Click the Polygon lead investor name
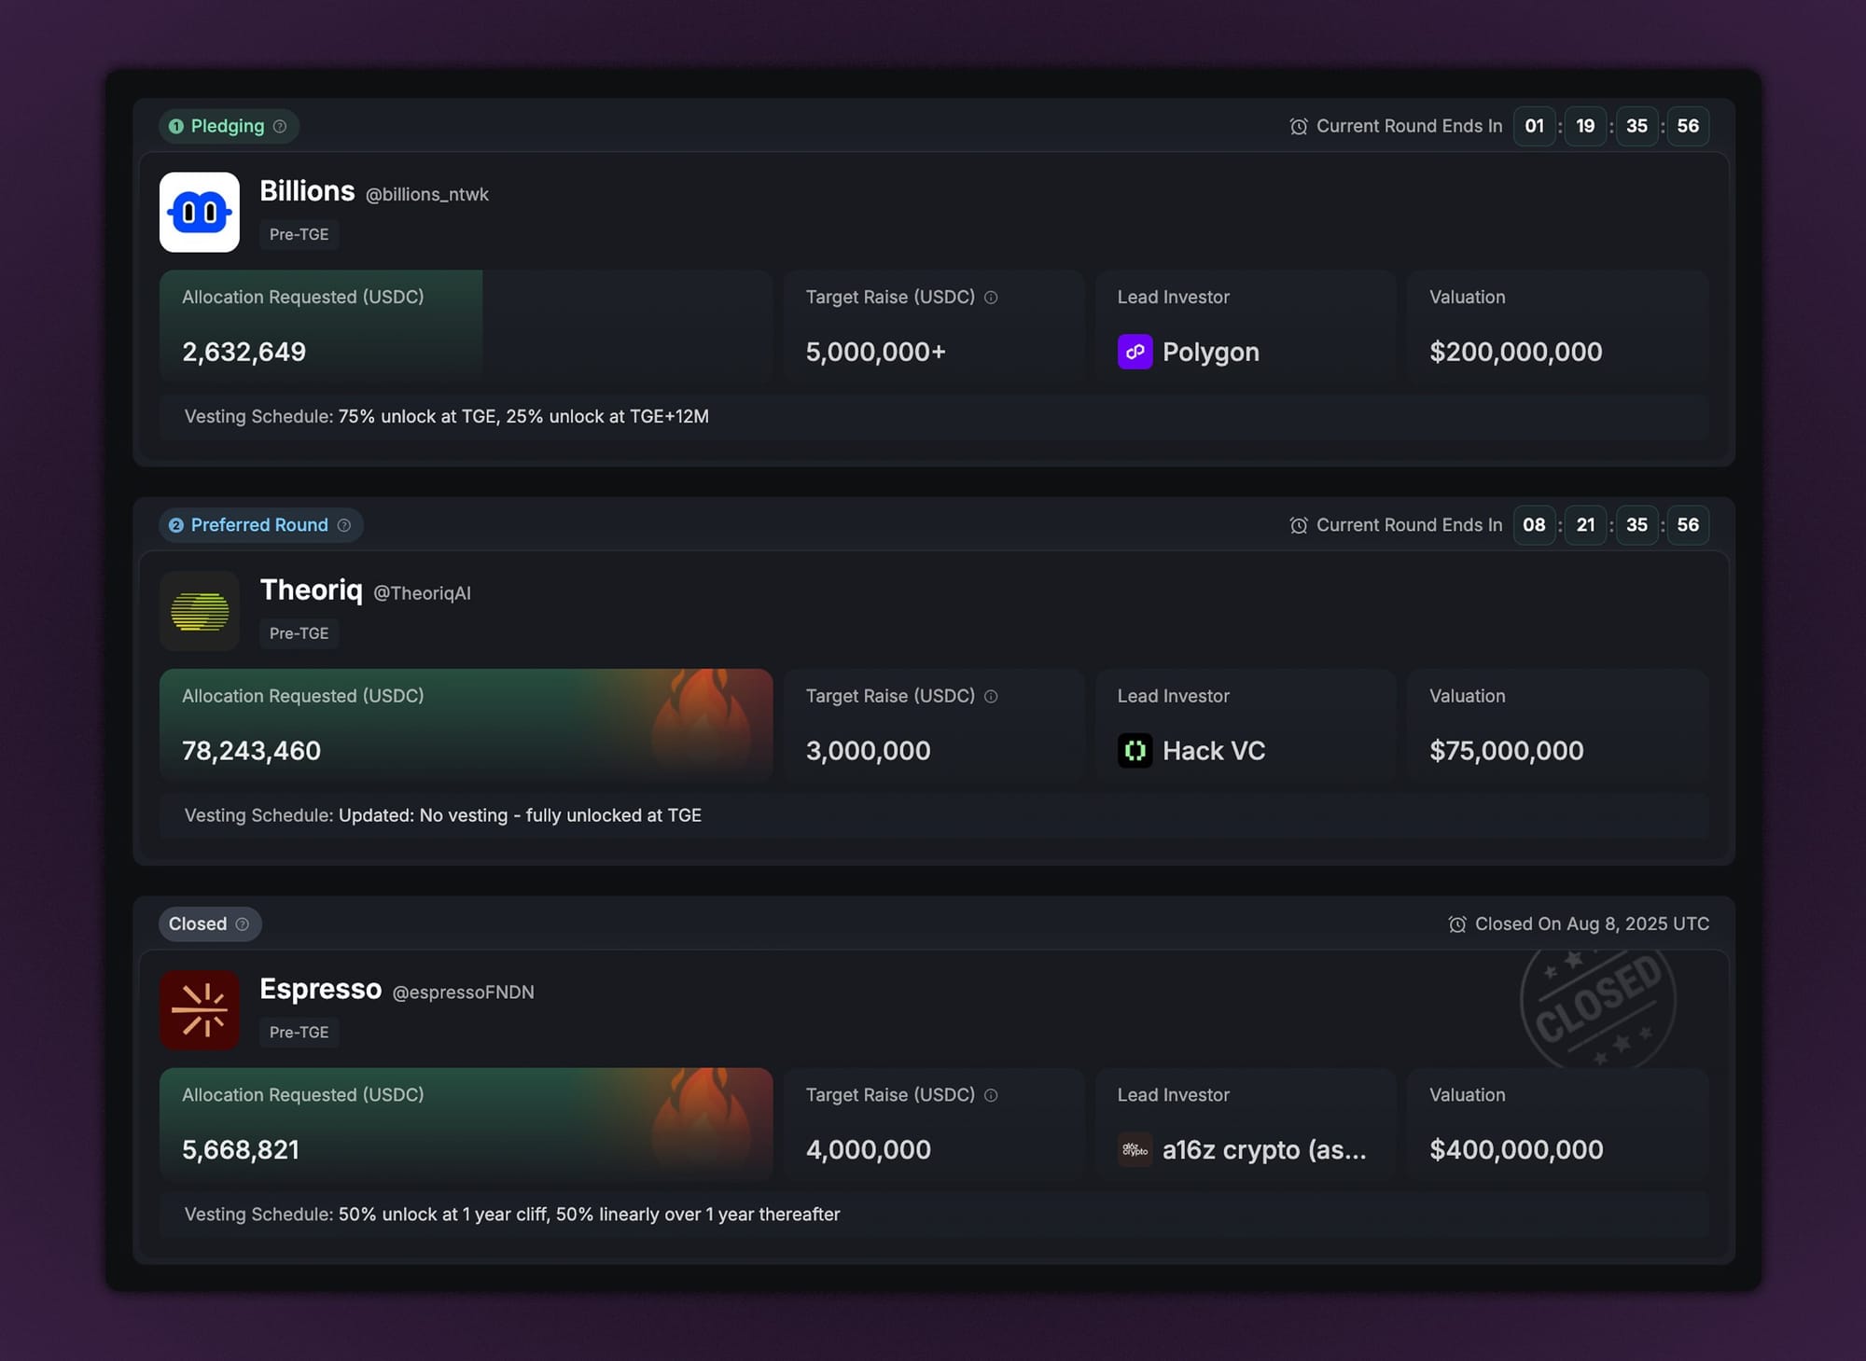The image size is (1866, 1361). (1211, 352)
